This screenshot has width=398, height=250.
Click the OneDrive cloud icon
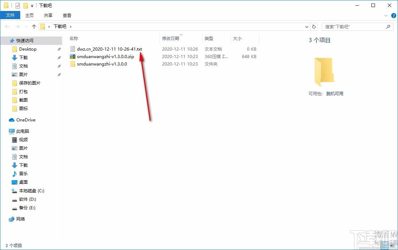click(12, 120)
